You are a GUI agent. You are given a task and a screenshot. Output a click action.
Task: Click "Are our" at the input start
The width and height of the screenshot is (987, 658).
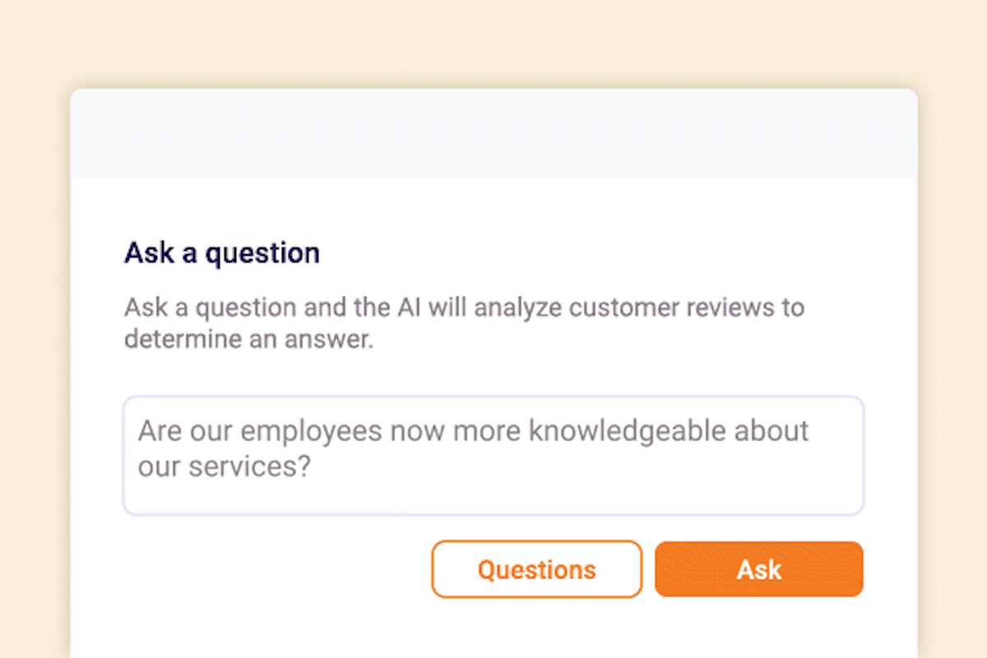185,431
